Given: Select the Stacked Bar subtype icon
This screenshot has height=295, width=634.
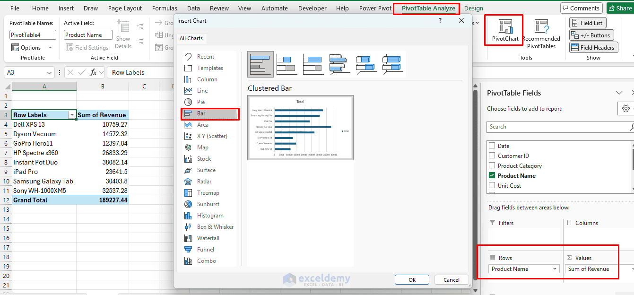Looking at the screenshot, I should tap(287, 64).
